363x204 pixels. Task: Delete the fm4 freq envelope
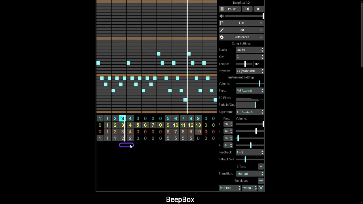click(x=261, y=188)
